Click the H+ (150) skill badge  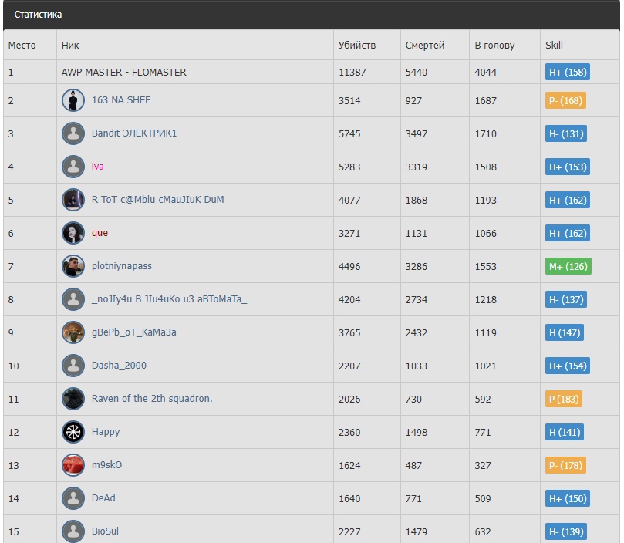[568, 499]
